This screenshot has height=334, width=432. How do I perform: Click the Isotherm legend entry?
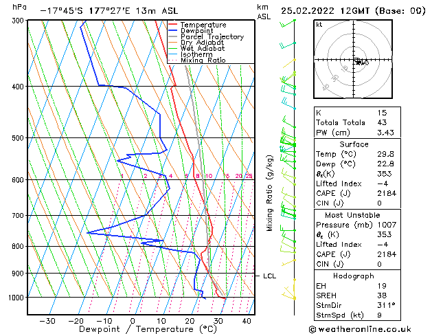coord(196,54)
